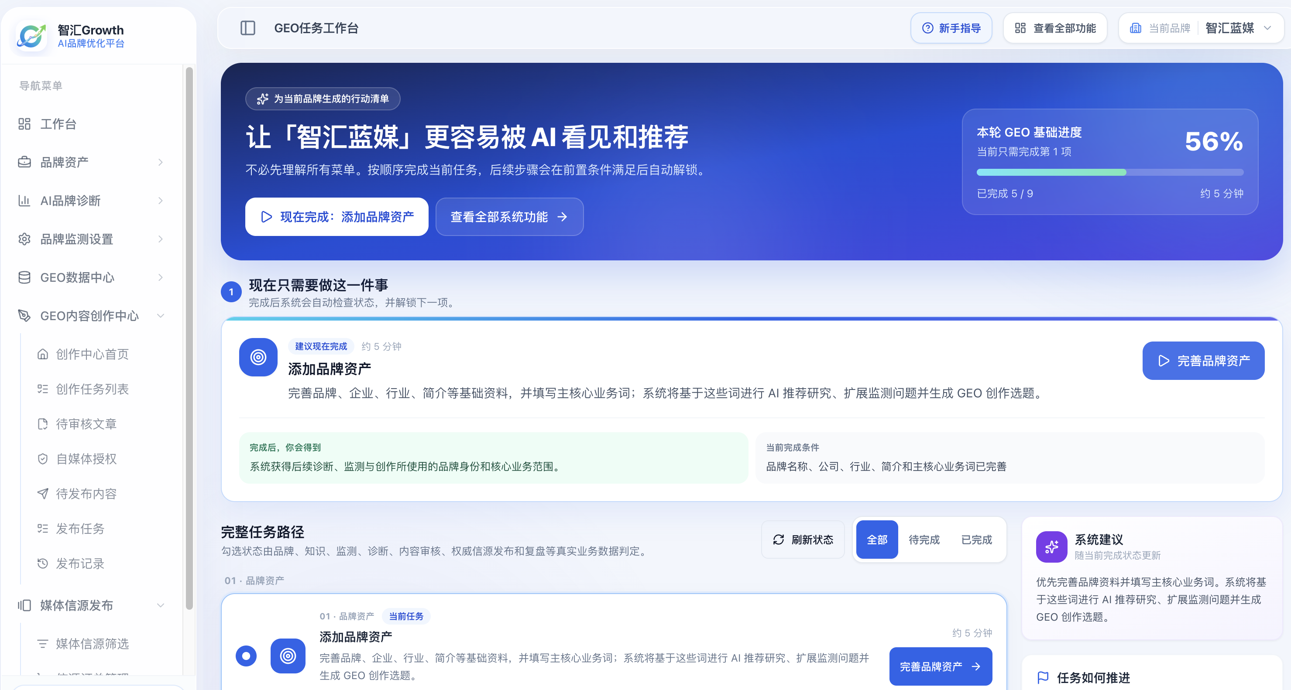Select the radio circle for 添加品牌资产 task
Viewport: 1291px width, 690px height.
point(246,656)
